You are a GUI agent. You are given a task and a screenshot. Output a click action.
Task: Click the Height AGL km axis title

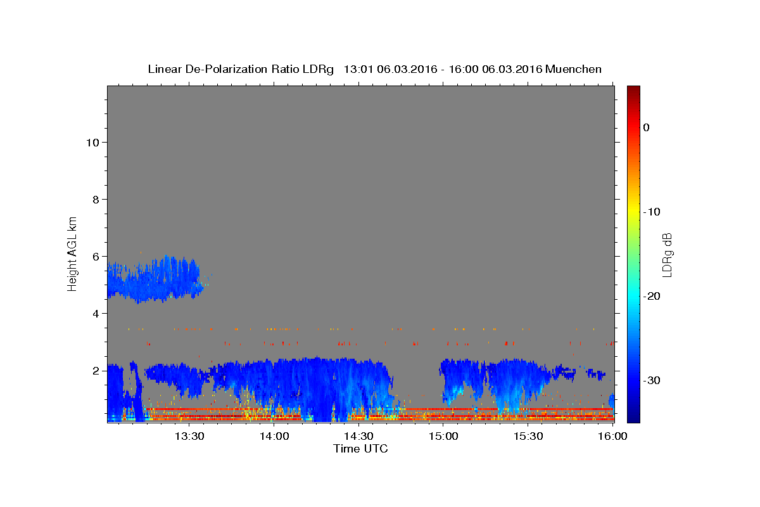tap(73, 253)
